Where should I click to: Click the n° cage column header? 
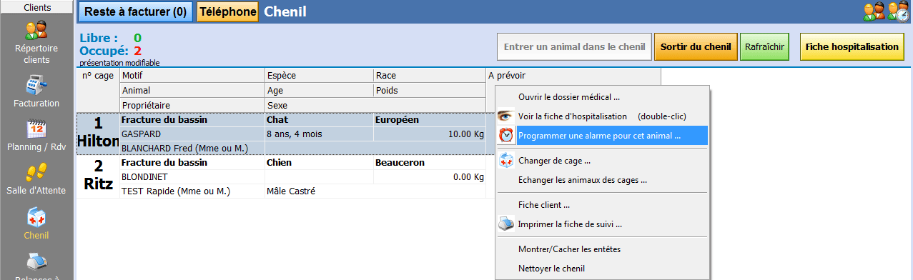pyautogui.click(x=98, y=90)
